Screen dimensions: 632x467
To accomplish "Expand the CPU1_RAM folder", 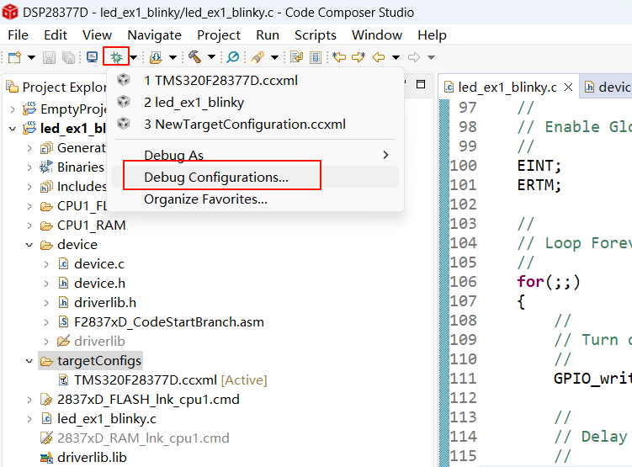I will coord(29,226).
